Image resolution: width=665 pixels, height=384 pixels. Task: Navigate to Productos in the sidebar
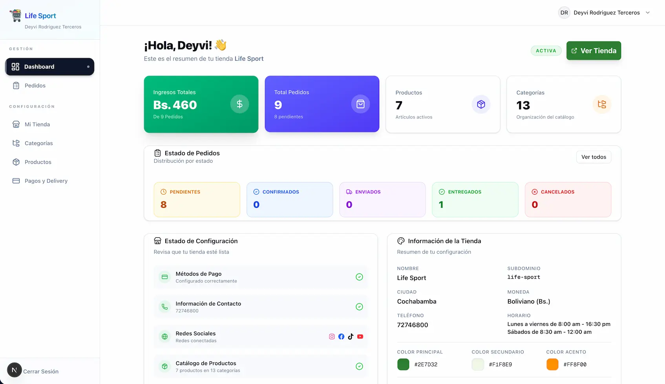[x=50, y=162]
